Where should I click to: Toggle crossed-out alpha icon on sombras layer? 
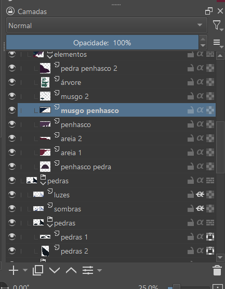(200, 208)
